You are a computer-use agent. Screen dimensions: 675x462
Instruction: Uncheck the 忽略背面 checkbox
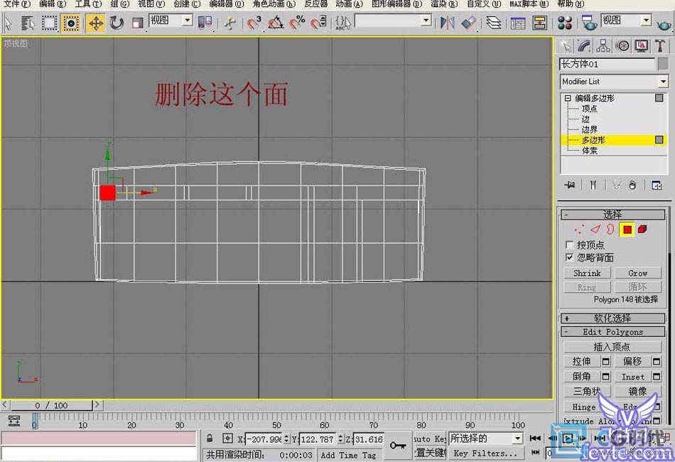[569, 257]
